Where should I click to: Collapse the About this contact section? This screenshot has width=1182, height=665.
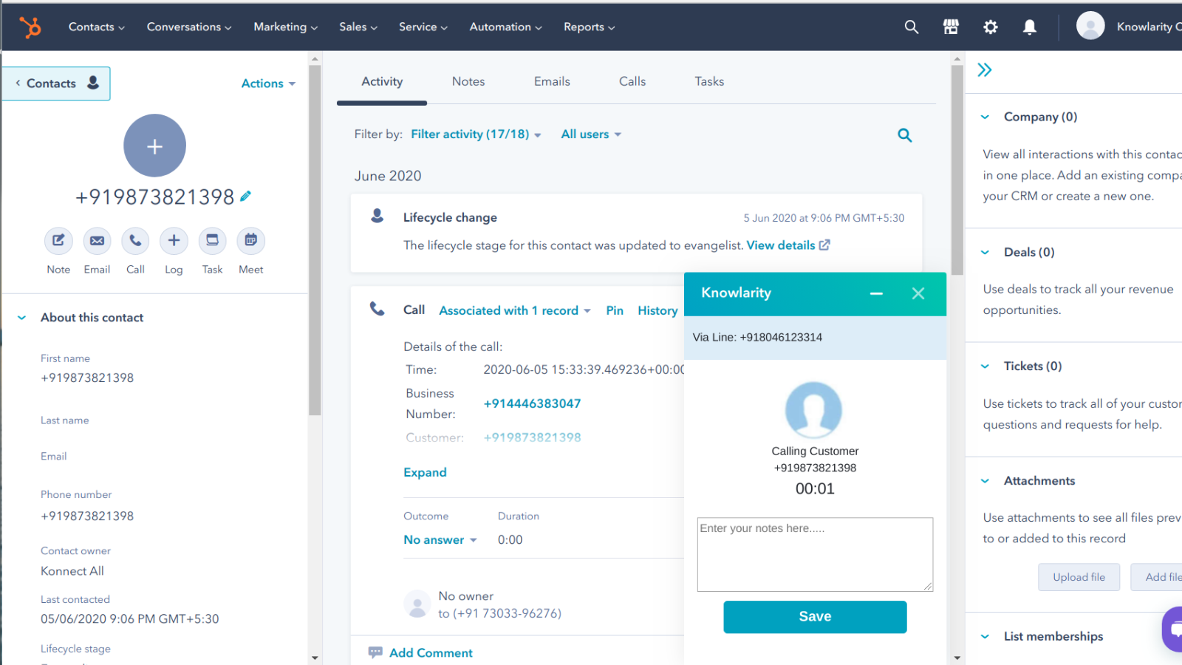point(22,318)
